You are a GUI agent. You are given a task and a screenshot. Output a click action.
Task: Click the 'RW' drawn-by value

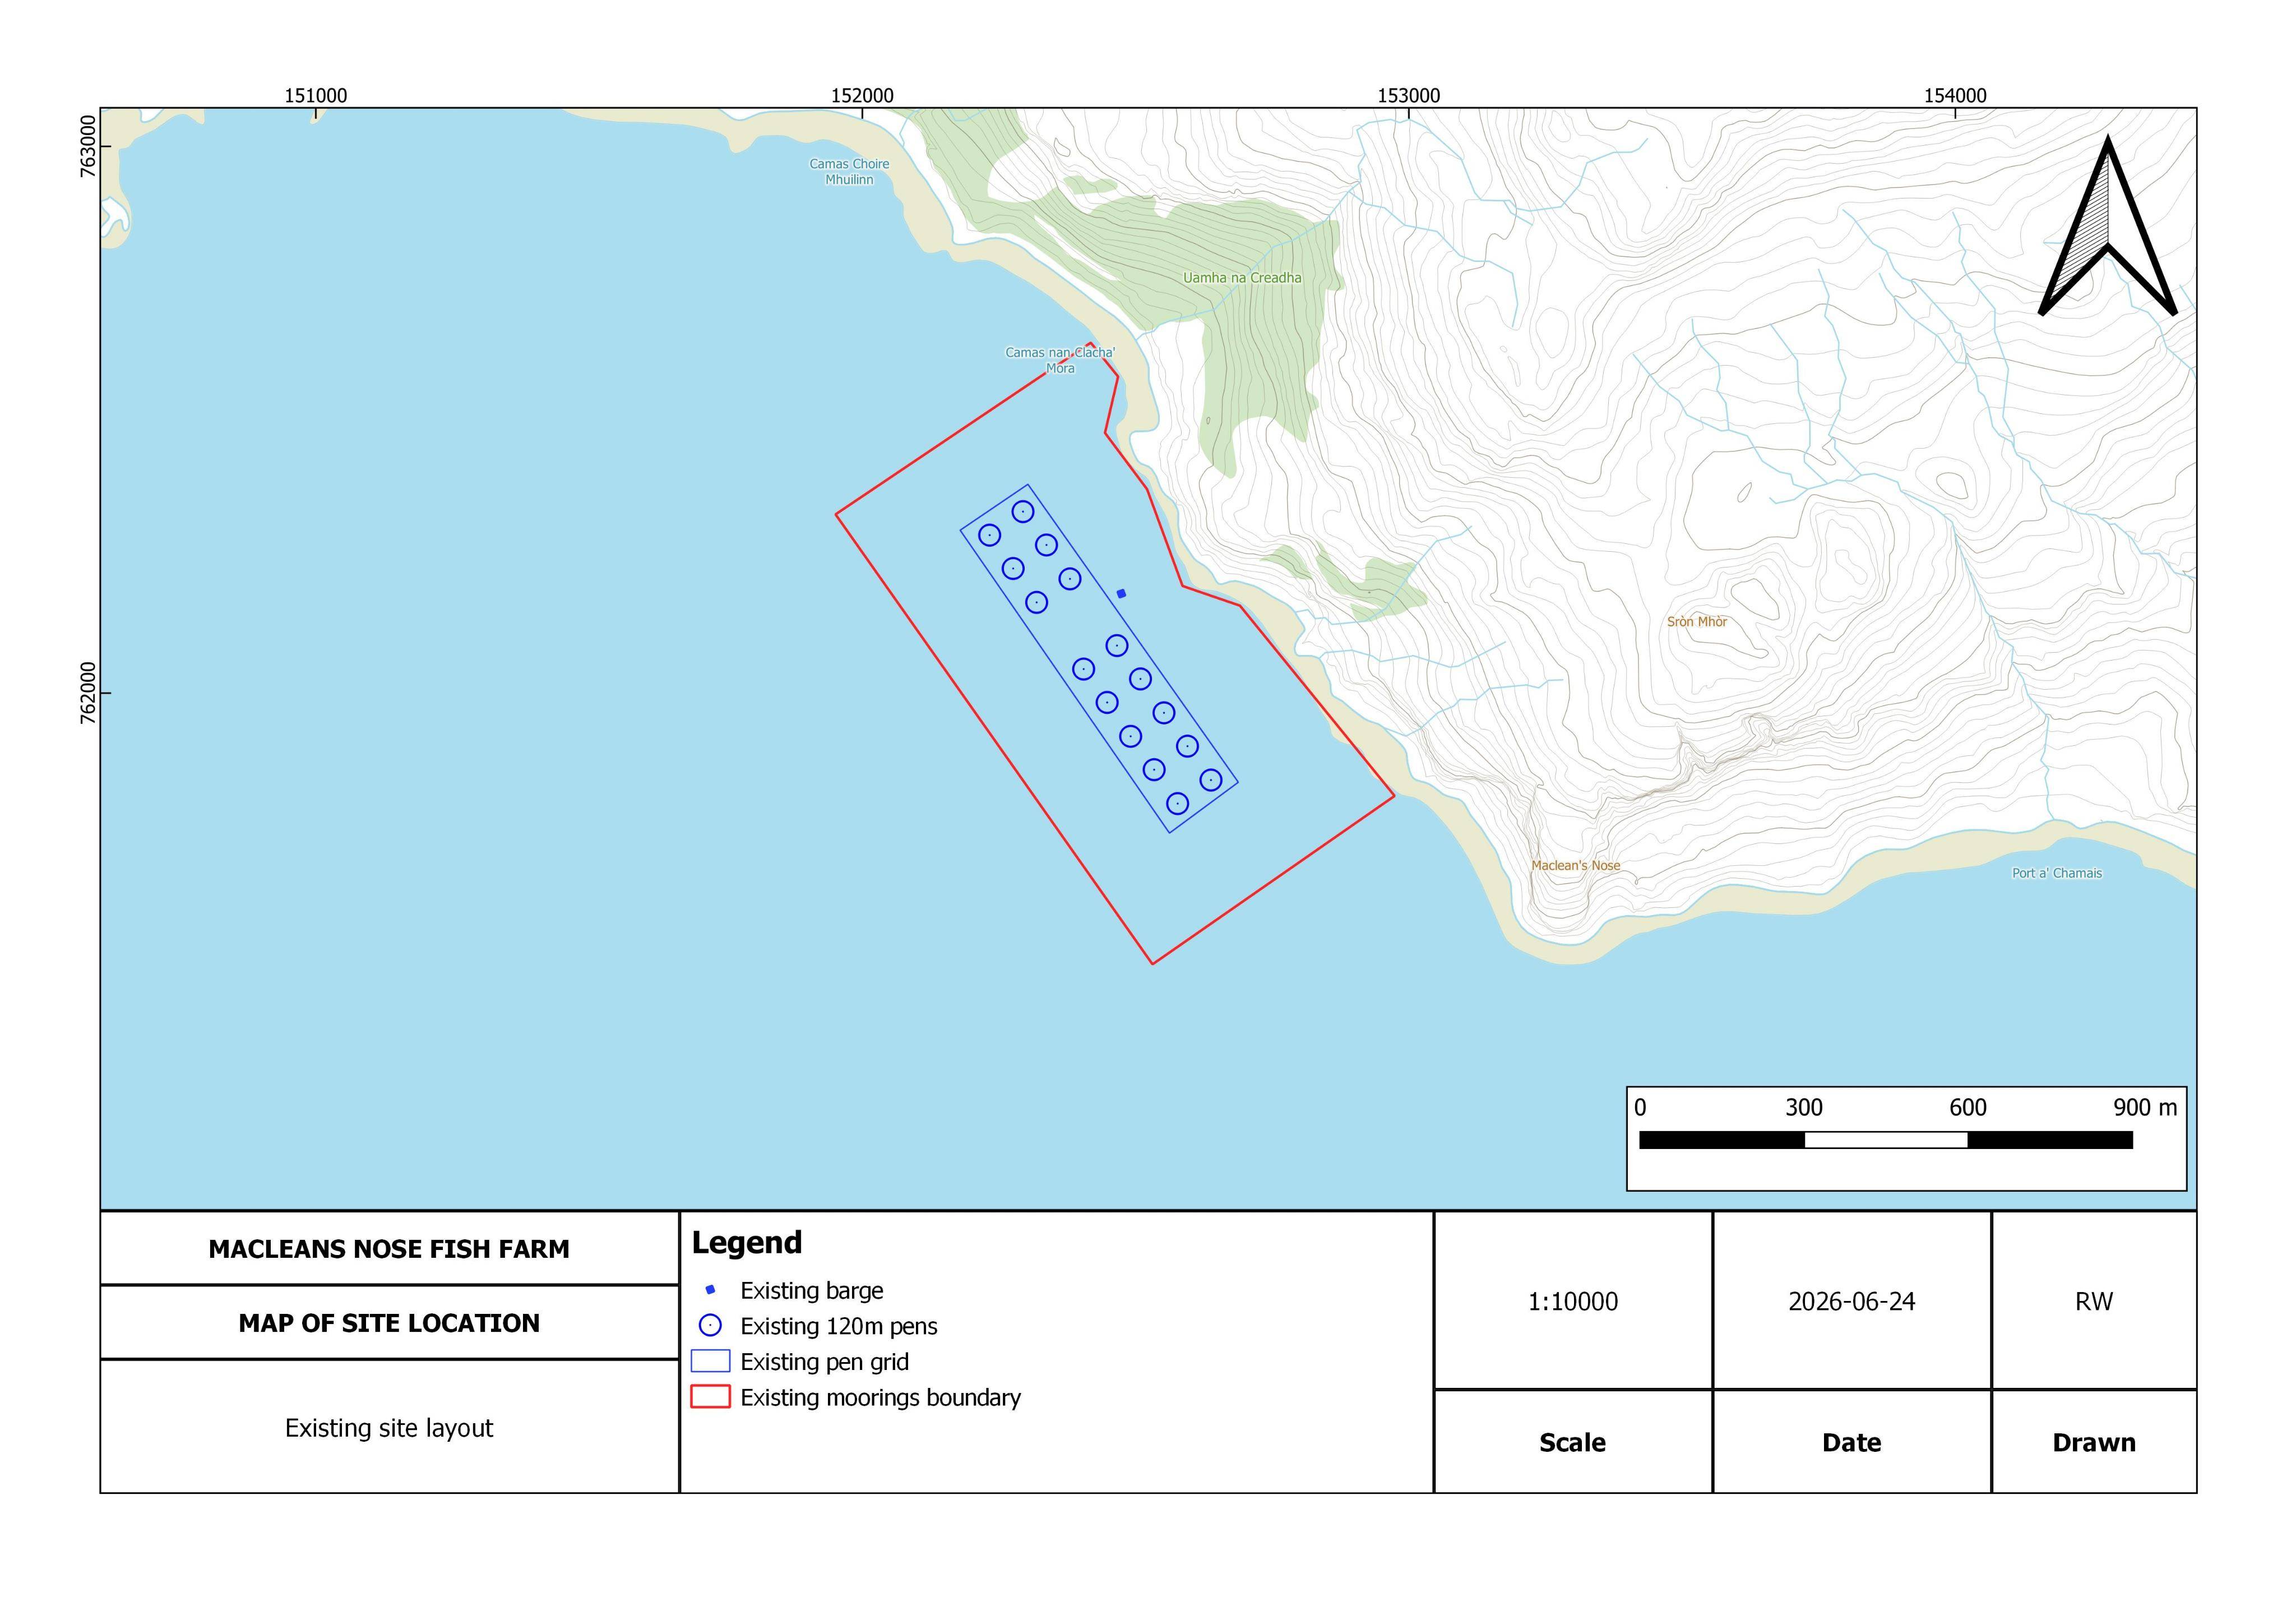(x=2094, y=1301)
